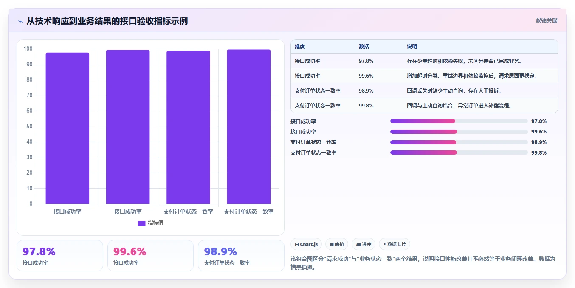Screen dimensions: 575x288
Task: Click the 说明 column header
Action: tap(412, 47)
